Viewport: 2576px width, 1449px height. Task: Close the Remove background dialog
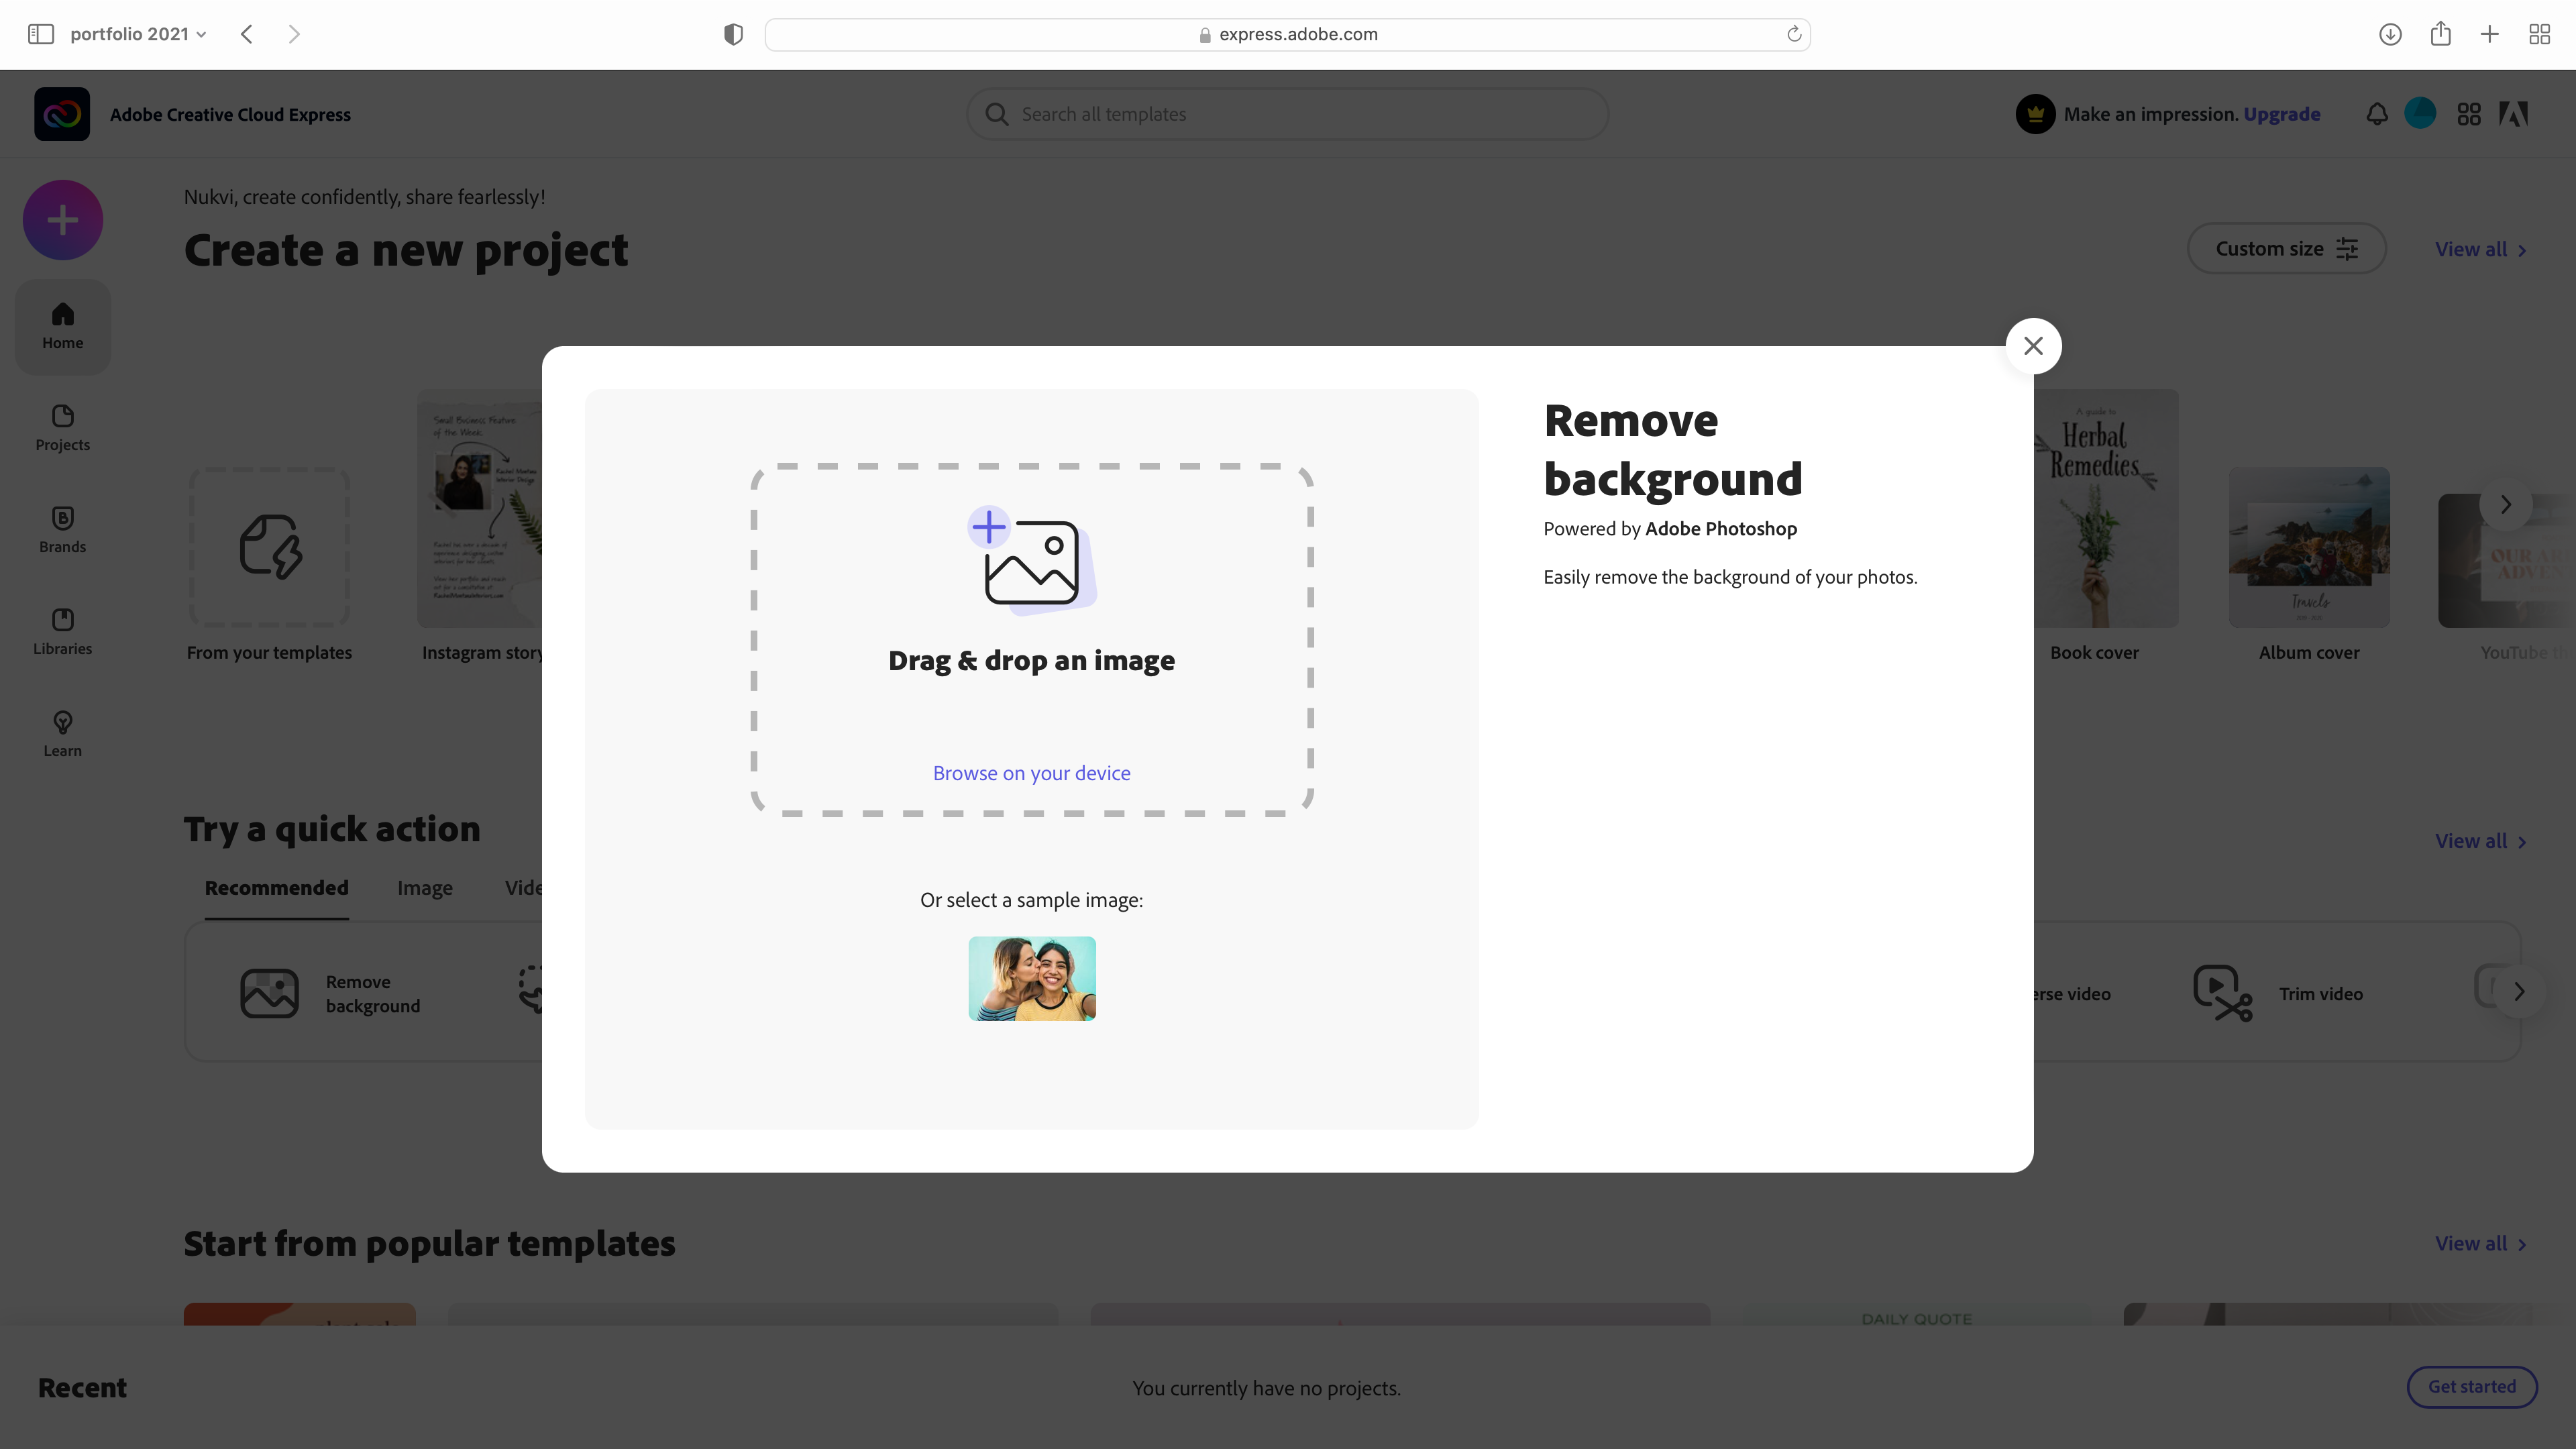(x=2033, y=346)
